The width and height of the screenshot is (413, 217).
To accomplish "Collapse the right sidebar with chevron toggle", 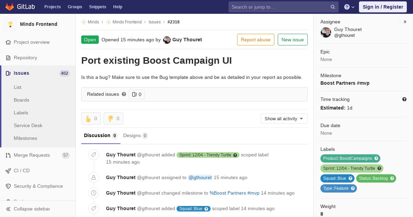I will 405,22.
